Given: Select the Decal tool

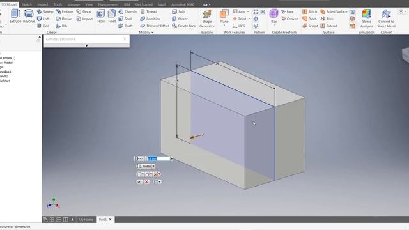Looking at the screenshot, I should point(84,11).
